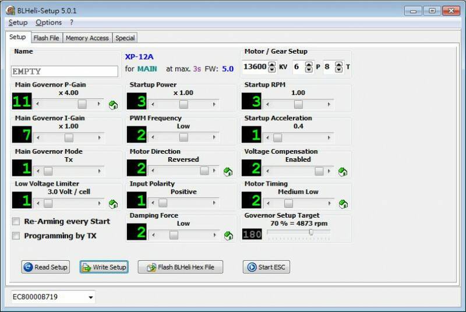
Task: Increase gear T value with up stepper
Action: 339,64
